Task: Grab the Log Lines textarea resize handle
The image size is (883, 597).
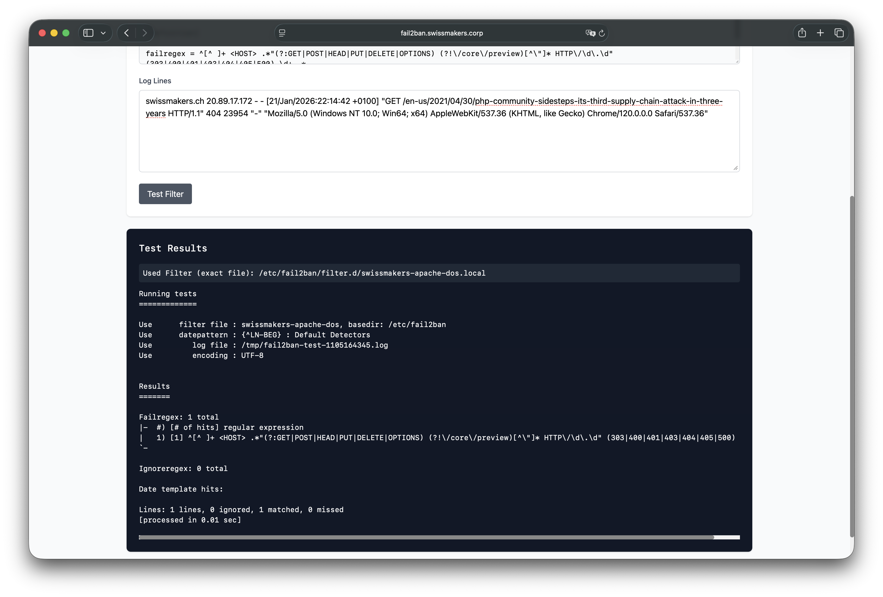Action: [736, 168]
